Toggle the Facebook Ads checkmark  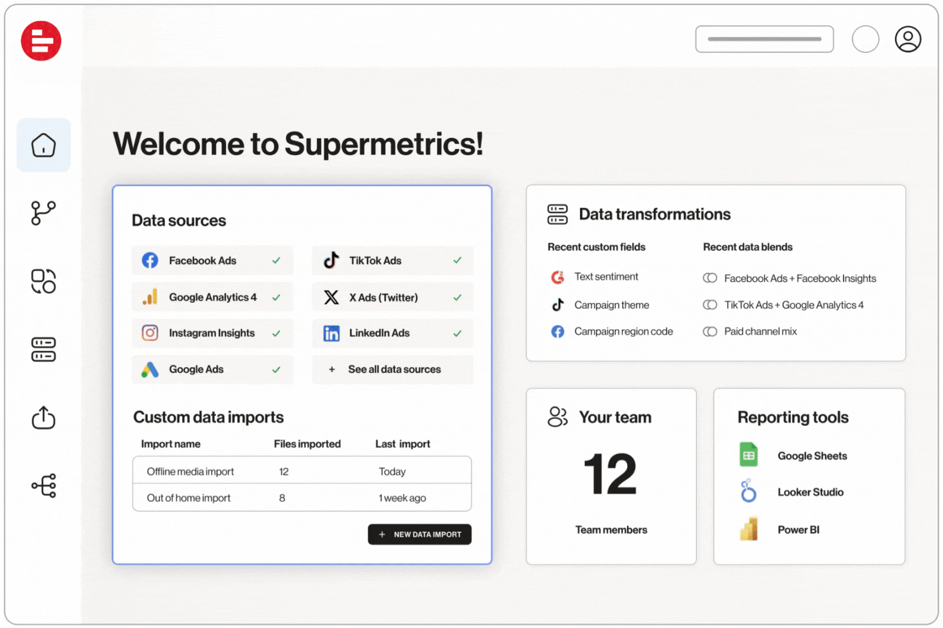coord(276,260)
